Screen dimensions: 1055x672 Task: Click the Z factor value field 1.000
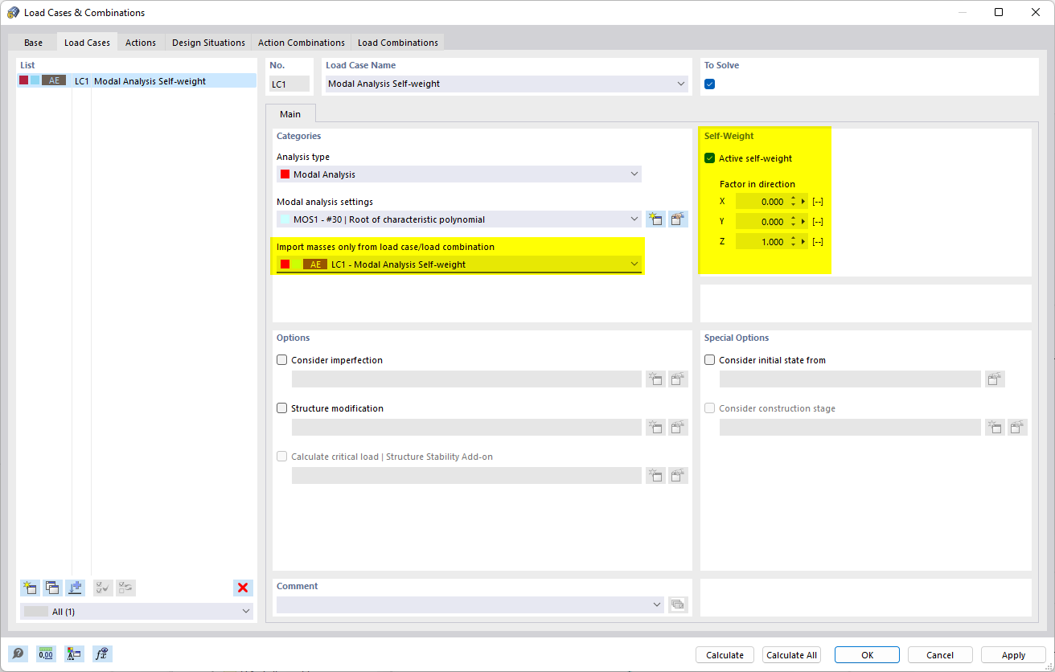763,242
